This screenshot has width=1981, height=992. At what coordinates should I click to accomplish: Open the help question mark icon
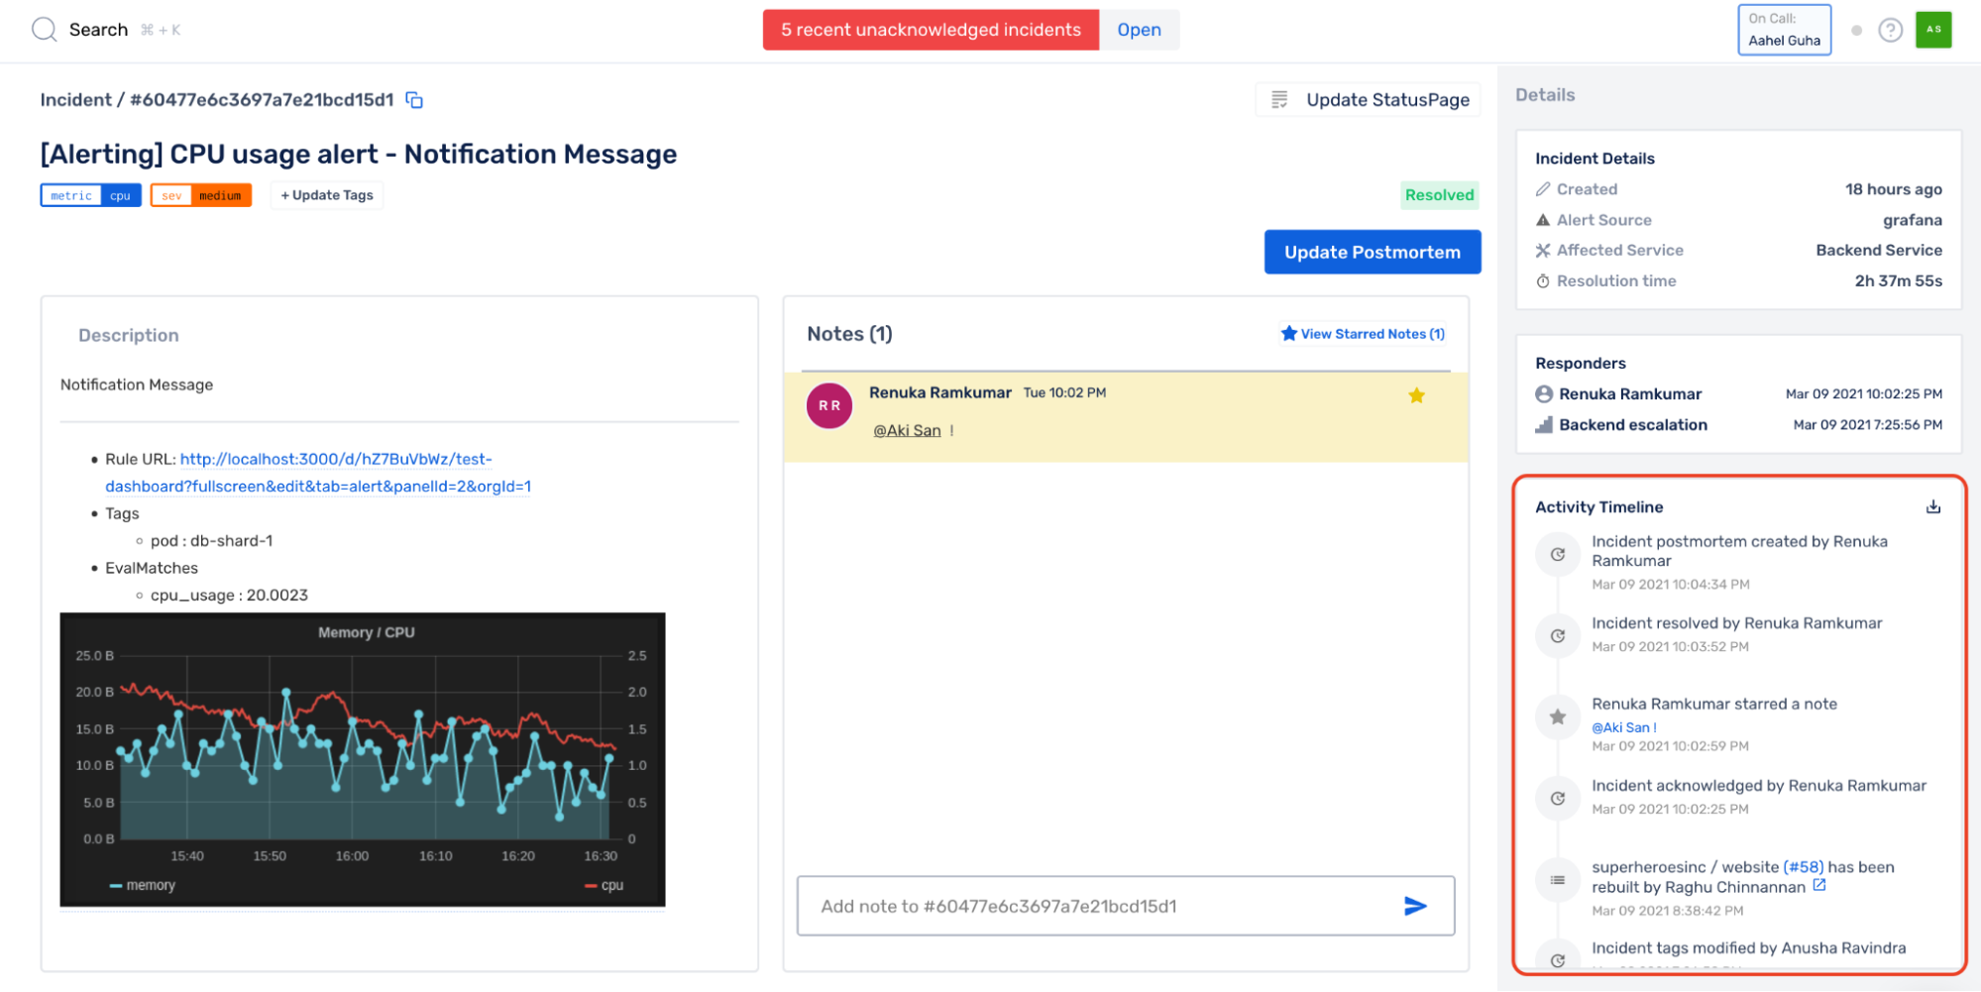[1890, 31]
